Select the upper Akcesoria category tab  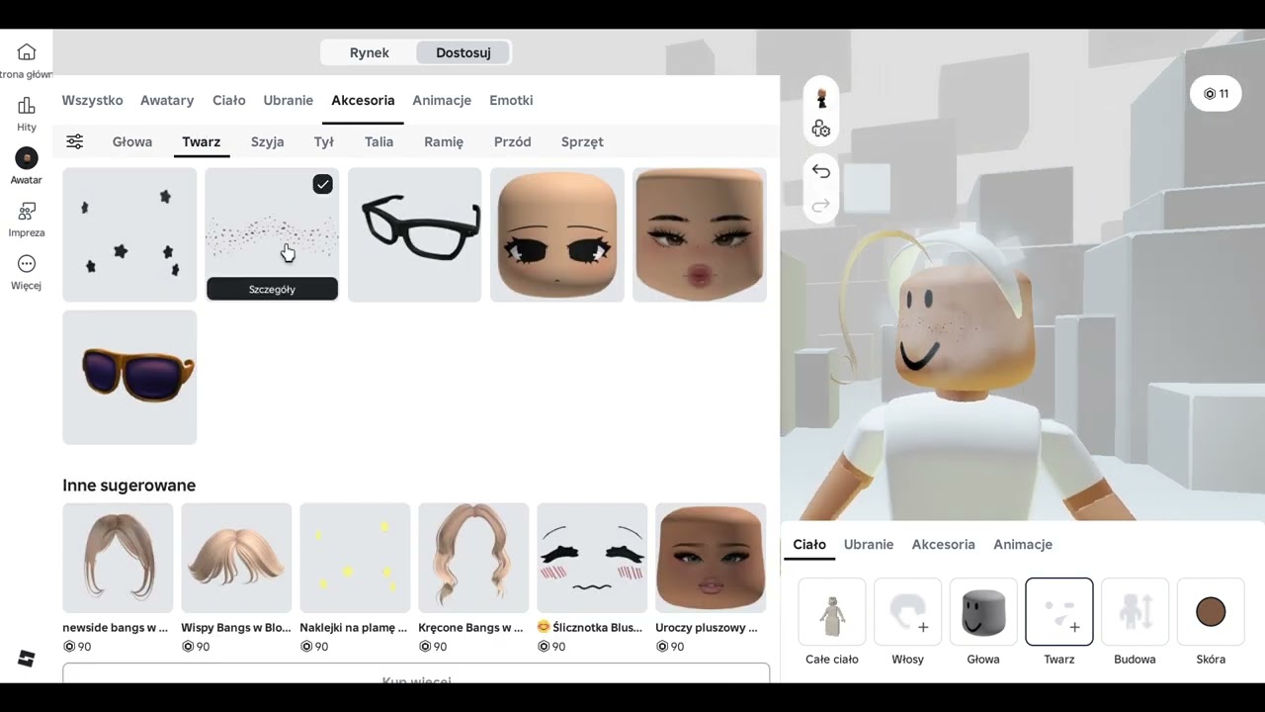(x=363, y=100)
